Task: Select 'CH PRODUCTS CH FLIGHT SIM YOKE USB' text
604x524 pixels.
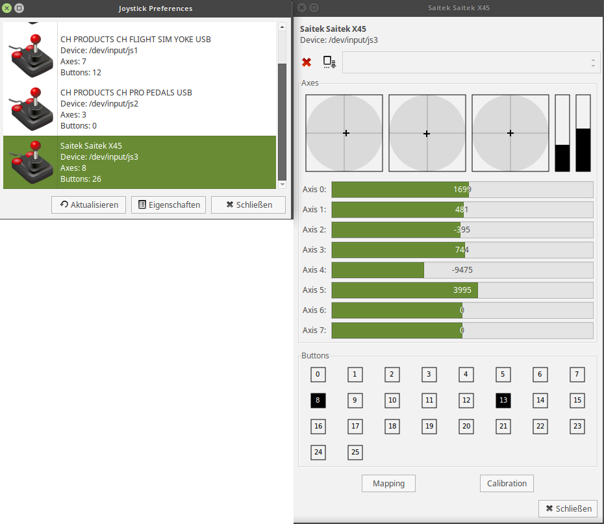Action: (x=136, y=39)
